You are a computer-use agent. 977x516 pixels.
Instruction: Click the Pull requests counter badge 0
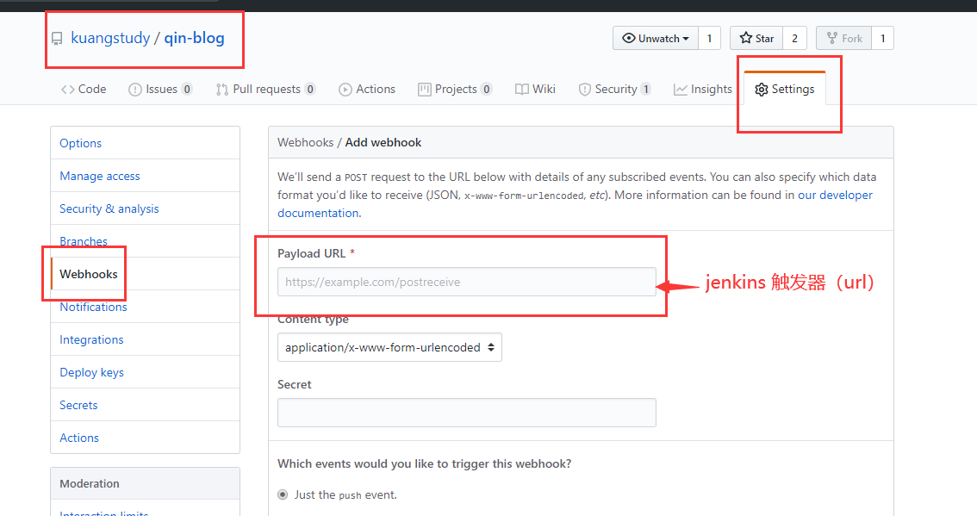point(309,89)
